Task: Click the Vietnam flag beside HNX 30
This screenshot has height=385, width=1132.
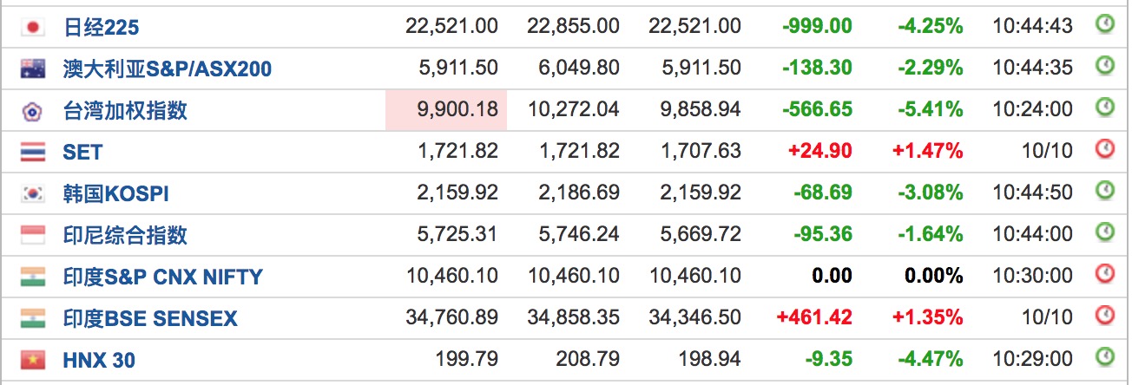Action: point(33,360)
